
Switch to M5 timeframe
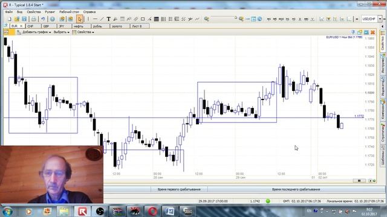pyautogui.click(x=275, y=19)
